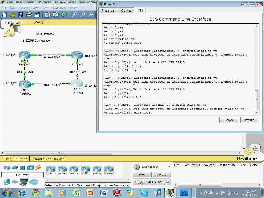Screen dimensions: 264x198
Task: Open Photoshop from the taskbar
Action: (184, 193)
